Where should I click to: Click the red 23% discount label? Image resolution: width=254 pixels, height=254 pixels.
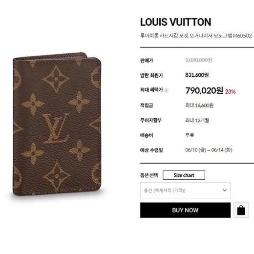coord(230,92)
